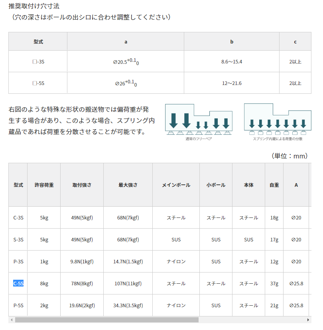Viewport: 323px width, 330px height.
Task: Click the ∅20.5 dimension value cell
Action: [126, 61]
